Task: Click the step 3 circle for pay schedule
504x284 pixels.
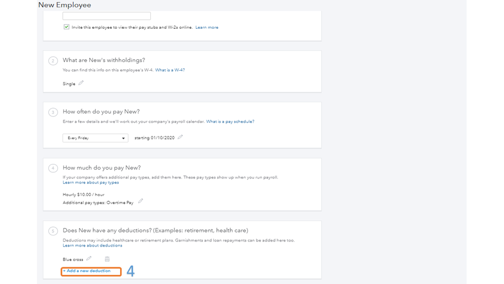Action: pyautogui.click(x=53, y=112)
